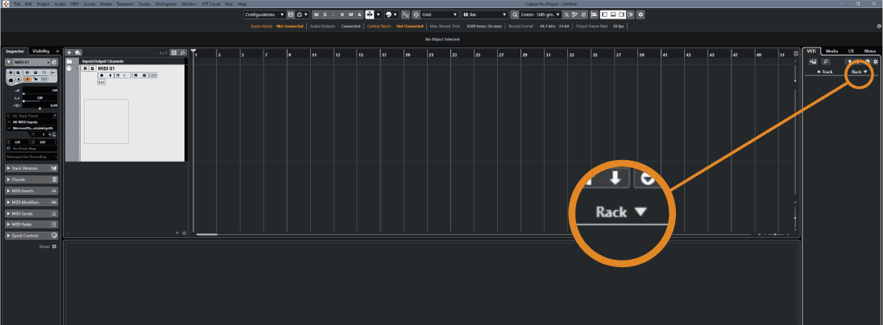Open the Configurations dropdown
Screen dimensions: 883x325
click(265, 14)
